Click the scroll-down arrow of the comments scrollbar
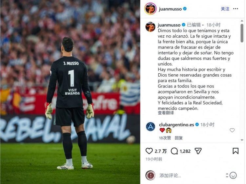Image resolution: width=246 pixels, height=184 pixels. point(242,140)
